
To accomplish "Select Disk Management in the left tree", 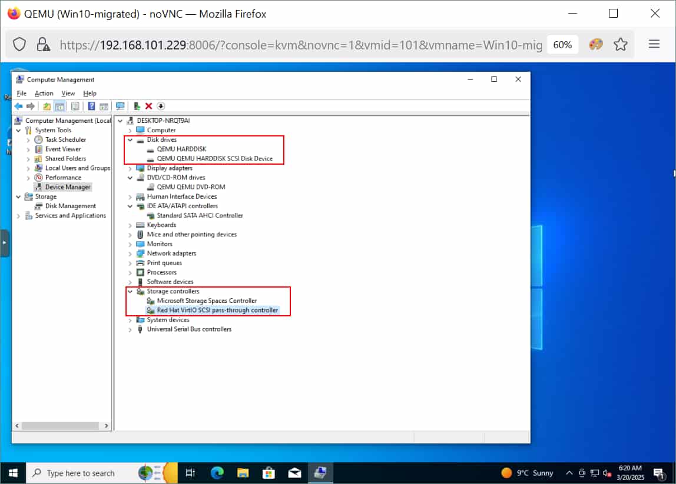I will click(x=70, y=206).
